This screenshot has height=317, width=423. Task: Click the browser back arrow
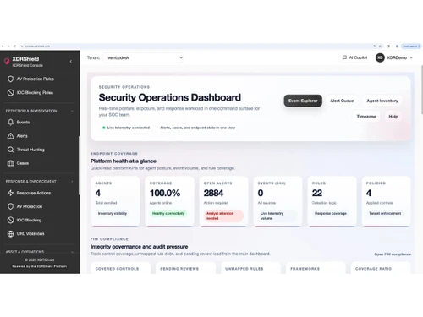click(3, 46)
